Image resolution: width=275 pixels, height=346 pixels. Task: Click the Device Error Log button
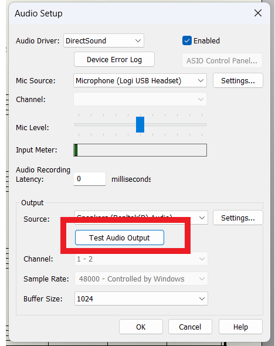(114, 60)
